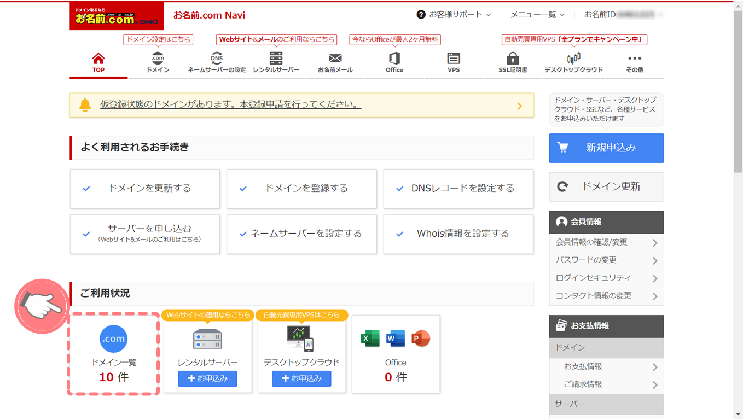Image resolution: width=743 pixels, height=420 pixels.
Task: Click chevron beside ログインセキュリティ
Action: [655, 278]
